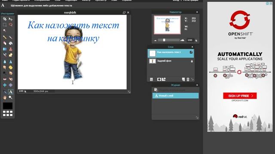This screenshot has height=154, width=275.
Task: Select the Dodge tool
Action: click(5, 73)
